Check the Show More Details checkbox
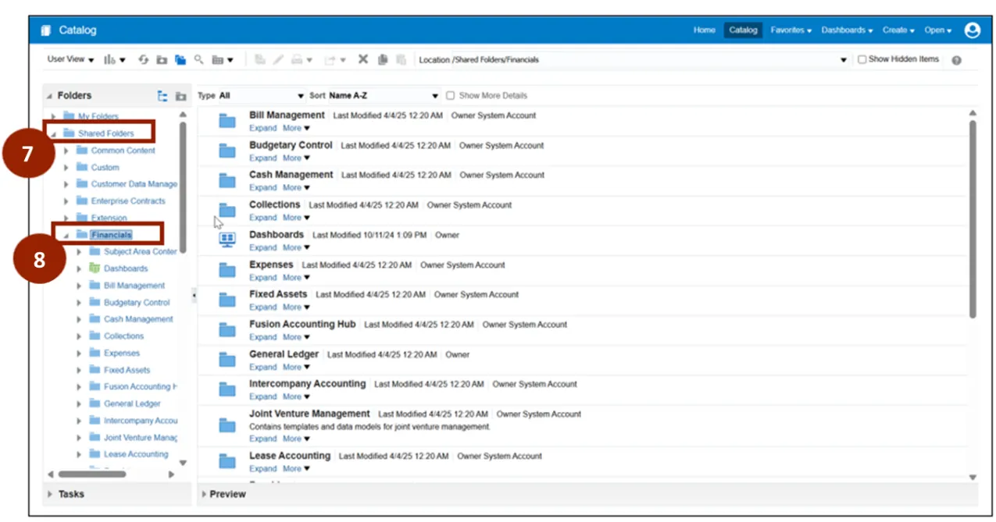The width and height of the screenshot is (996, 522). click(x=450, y=96)
